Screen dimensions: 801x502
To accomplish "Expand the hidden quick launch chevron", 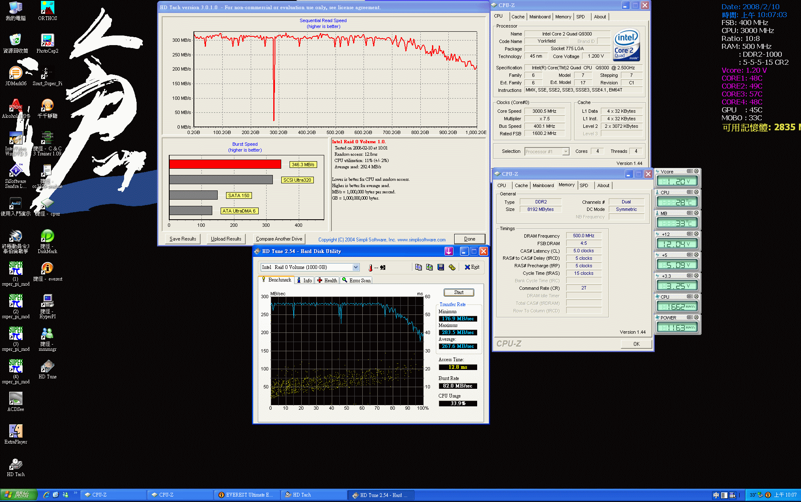I will [76, 493].
